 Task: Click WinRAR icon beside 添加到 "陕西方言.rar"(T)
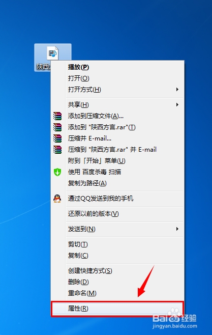[57, 127]
